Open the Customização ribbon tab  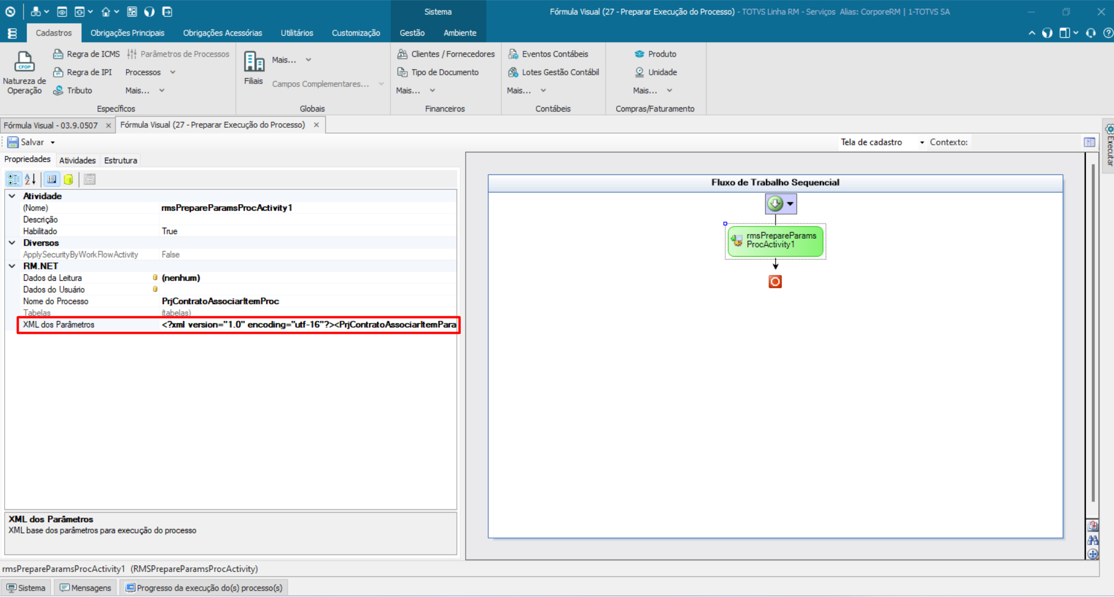click(x=356, y=33)
